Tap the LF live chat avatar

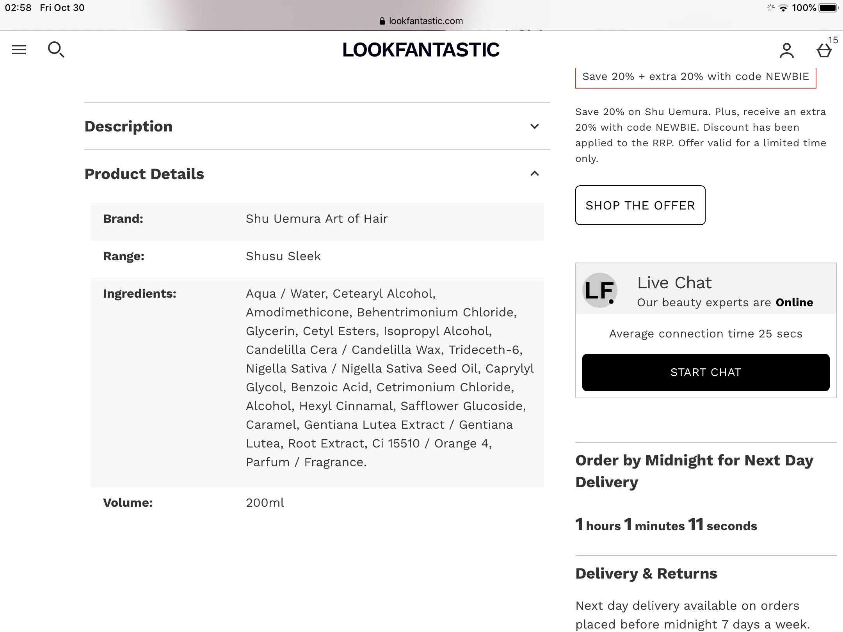pyautogui.click(x=599, y=290)
